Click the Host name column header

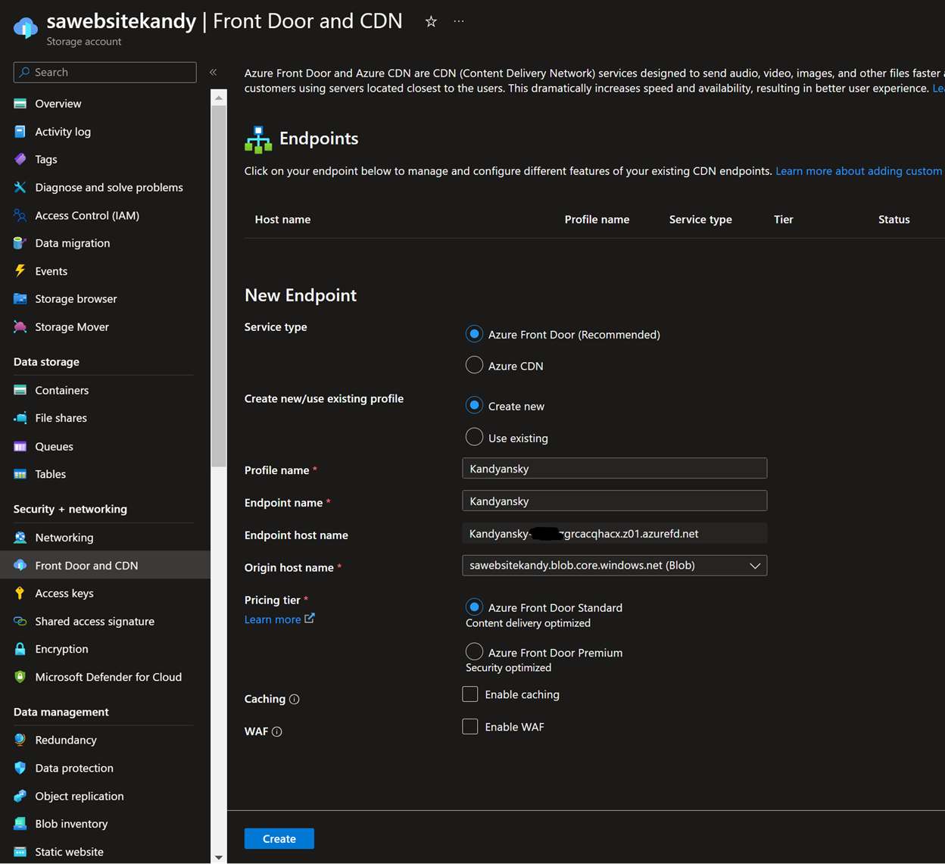point(282,220)
